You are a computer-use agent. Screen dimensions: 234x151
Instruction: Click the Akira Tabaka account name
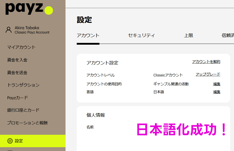(x=27, y=28)
